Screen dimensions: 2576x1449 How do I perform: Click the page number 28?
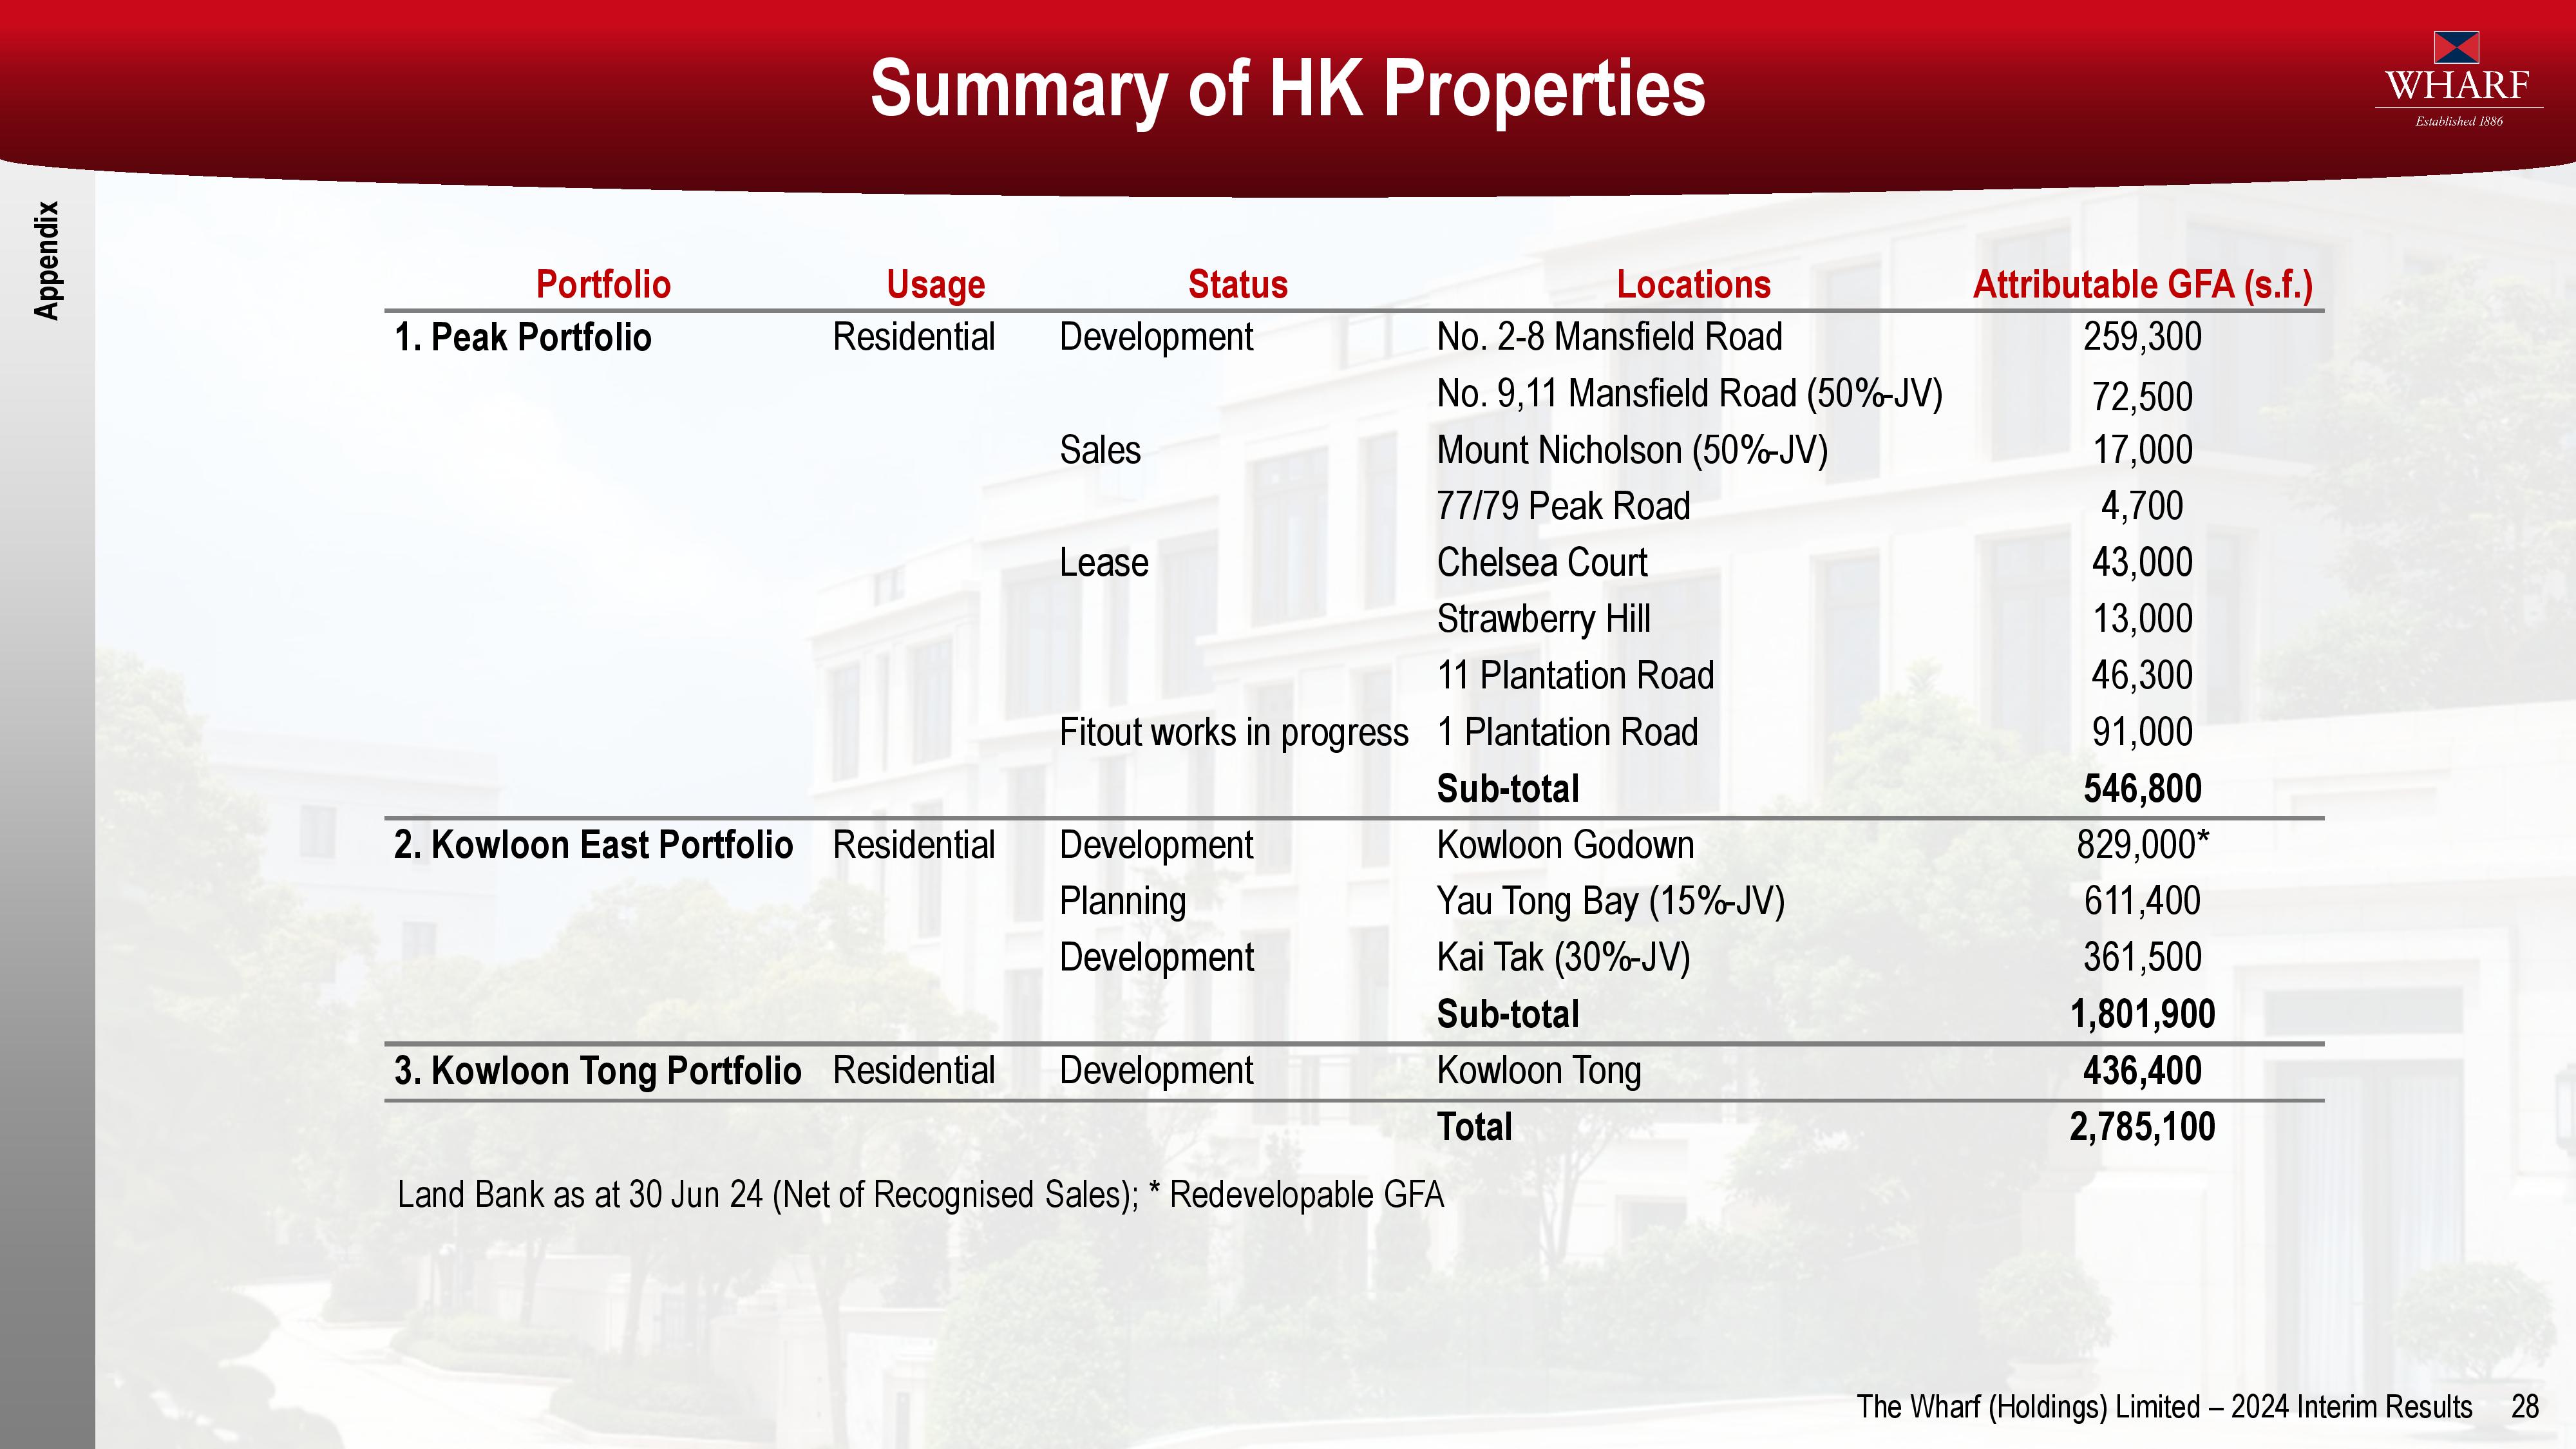[2525, 1407]
